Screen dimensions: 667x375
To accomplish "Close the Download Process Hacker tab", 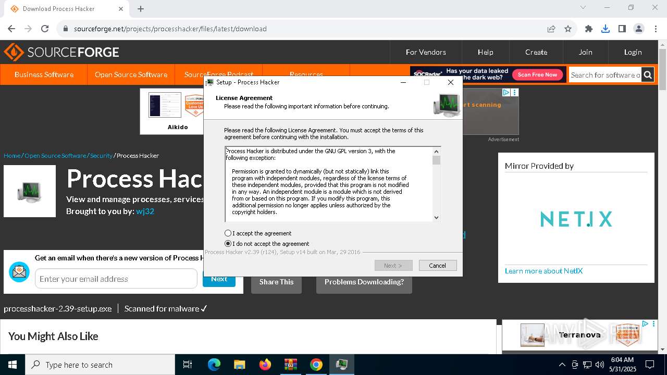I will point(121,8).
